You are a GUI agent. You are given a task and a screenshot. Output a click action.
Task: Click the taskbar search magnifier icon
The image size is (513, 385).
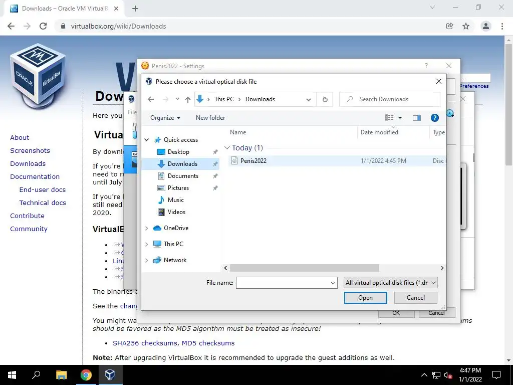pos(36,375)
